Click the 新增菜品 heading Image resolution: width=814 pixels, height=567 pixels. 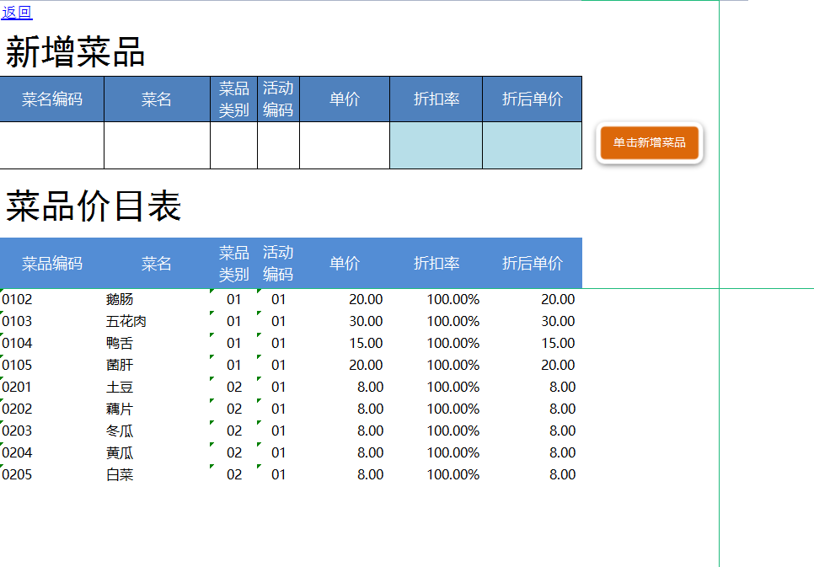pyautogui.click(x=75, y=52)
